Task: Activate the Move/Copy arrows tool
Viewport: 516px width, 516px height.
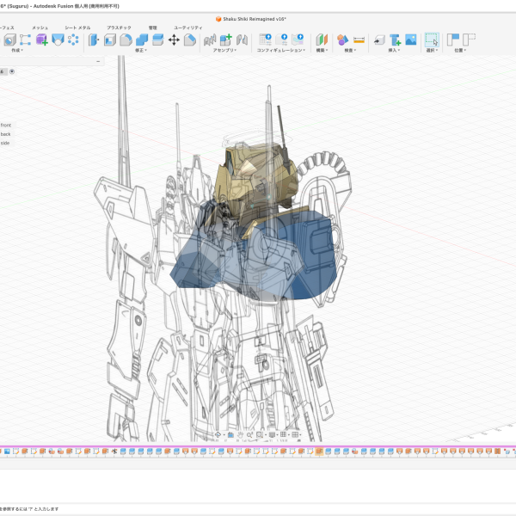Action: point(174,40)
